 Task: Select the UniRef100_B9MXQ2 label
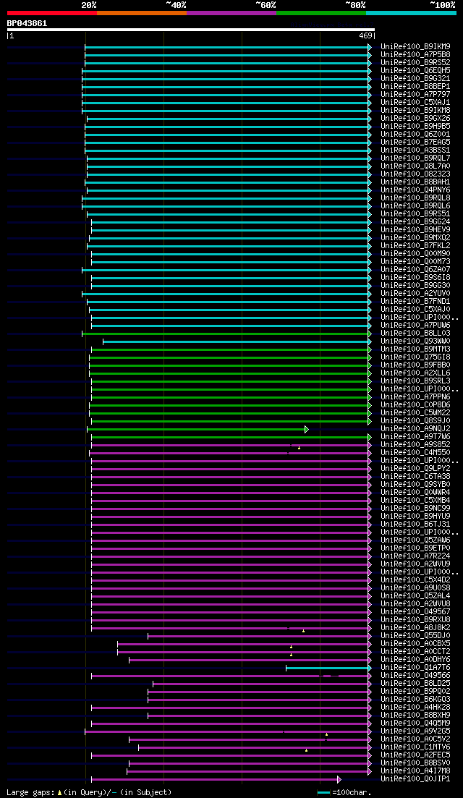coord(415,238)
